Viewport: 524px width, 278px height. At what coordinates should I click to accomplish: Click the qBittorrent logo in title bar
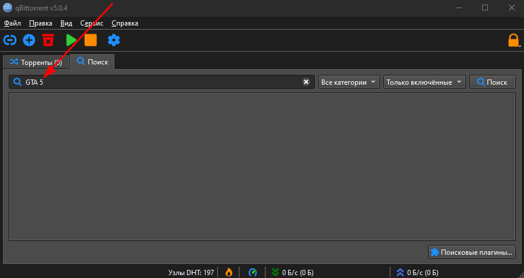tap(8, 8)
